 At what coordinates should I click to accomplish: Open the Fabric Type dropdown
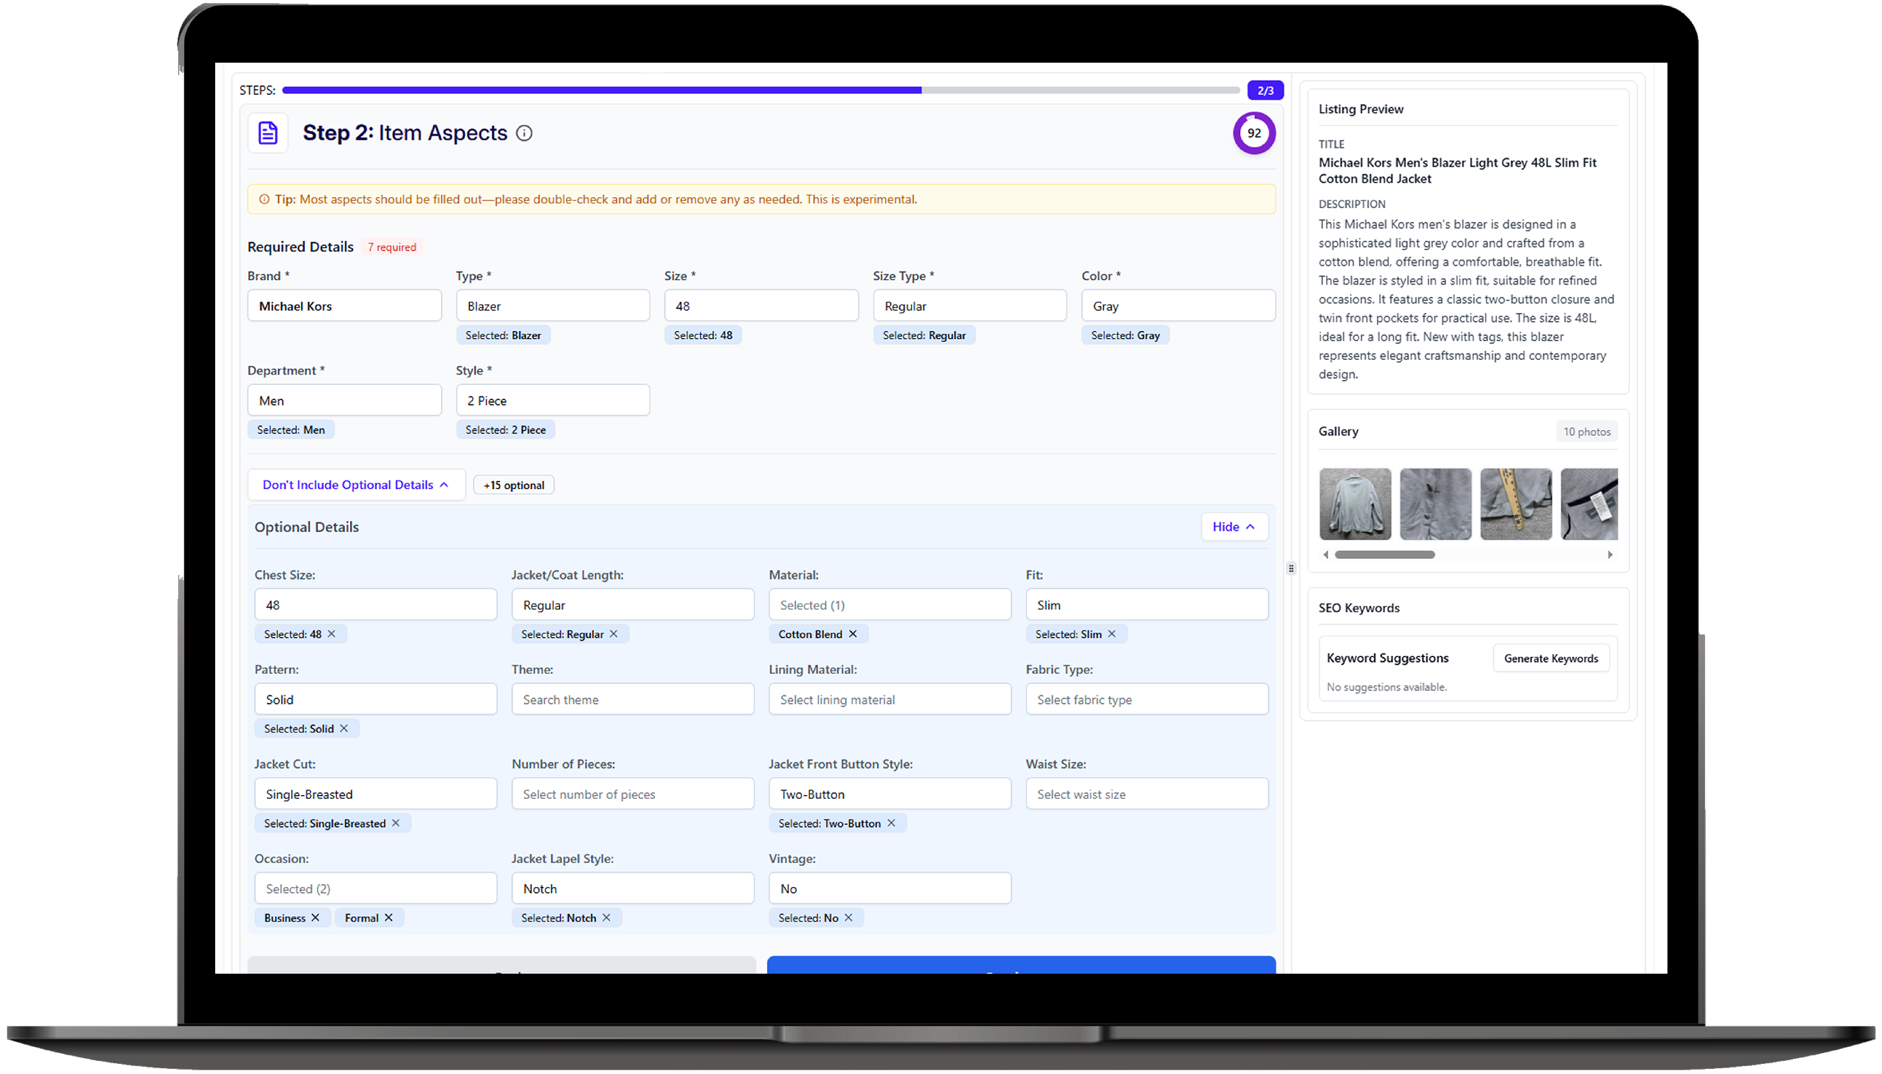(1146, 699)
